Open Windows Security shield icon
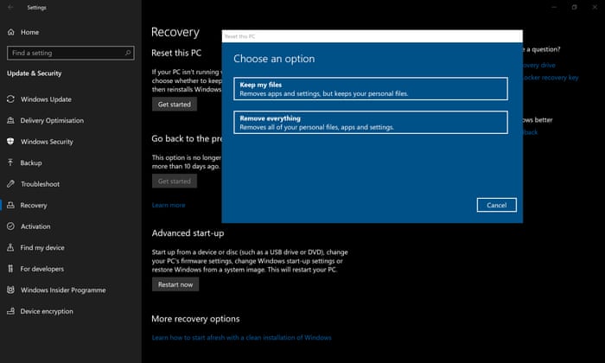The width and height of the screenshot is (605, 363). (11, 142)
